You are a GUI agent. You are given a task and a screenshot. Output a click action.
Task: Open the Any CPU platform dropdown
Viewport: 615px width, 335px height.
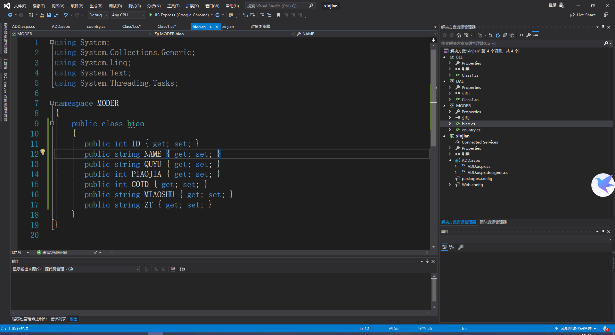[x=128, y=15]
